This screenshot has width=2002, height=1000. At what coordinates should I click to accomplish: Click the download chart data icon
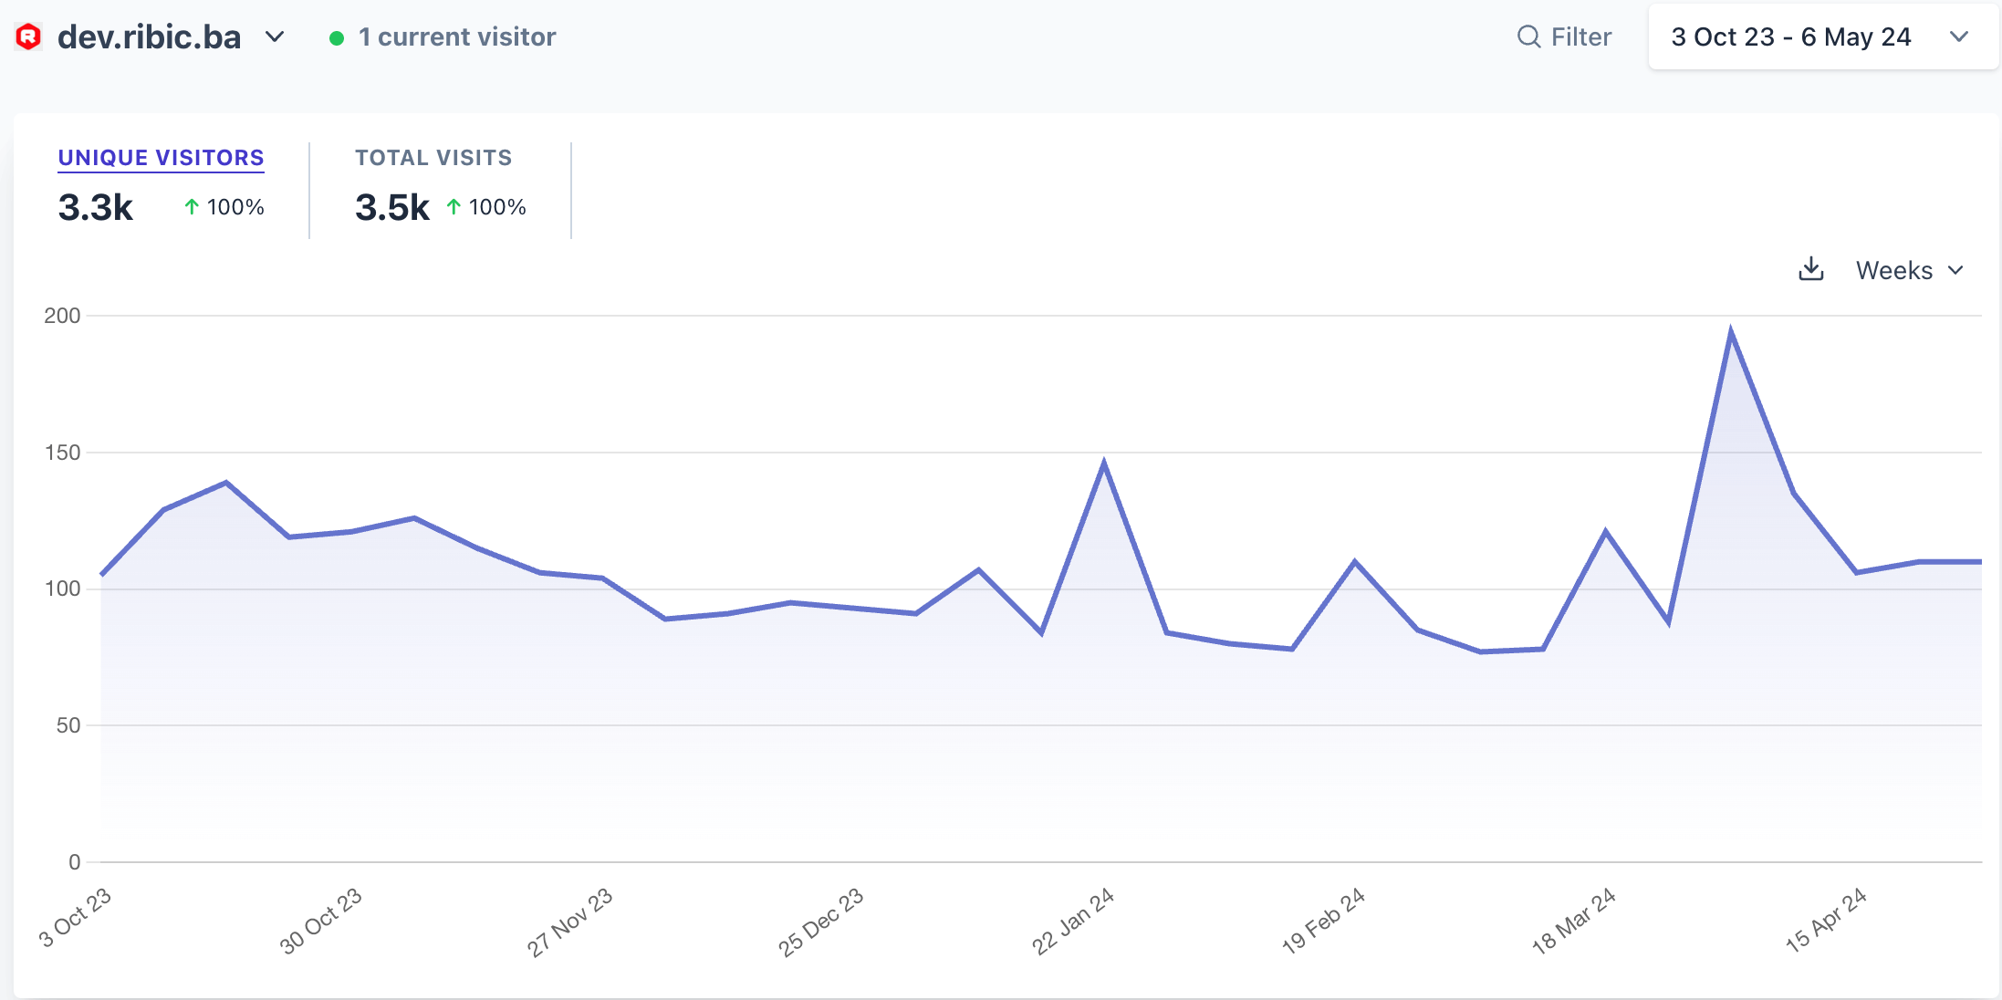click(x=1810, y=269)
